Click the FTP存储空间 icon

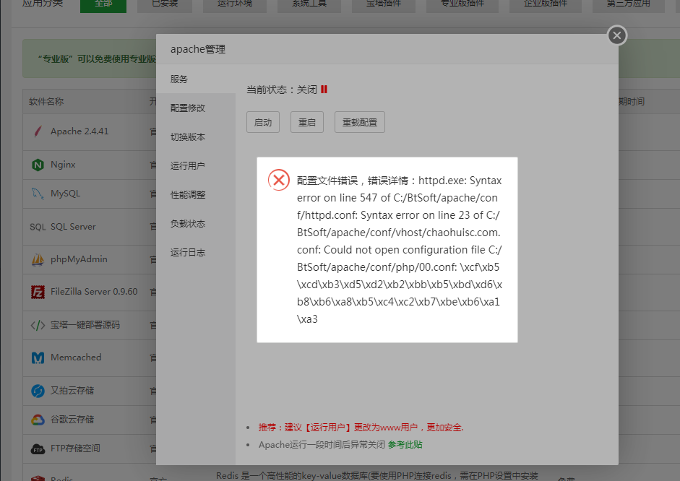(x=38, y=449)
